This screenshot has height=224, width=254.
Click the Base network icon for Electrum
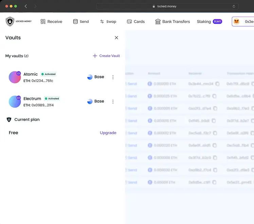point(90,101)
